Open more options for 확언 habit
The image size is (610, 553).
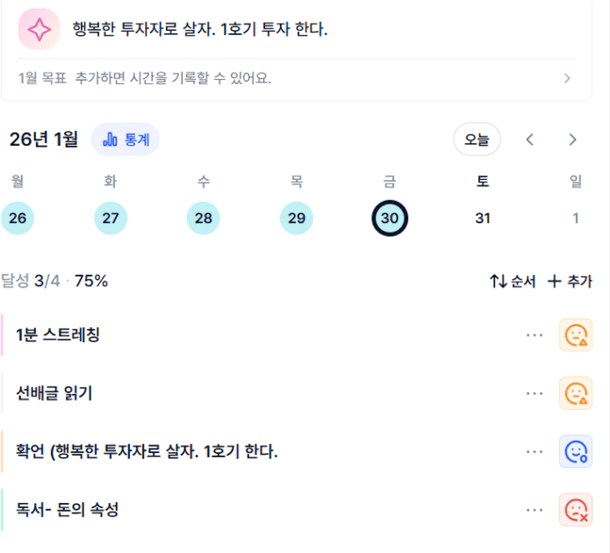[535, 451]
